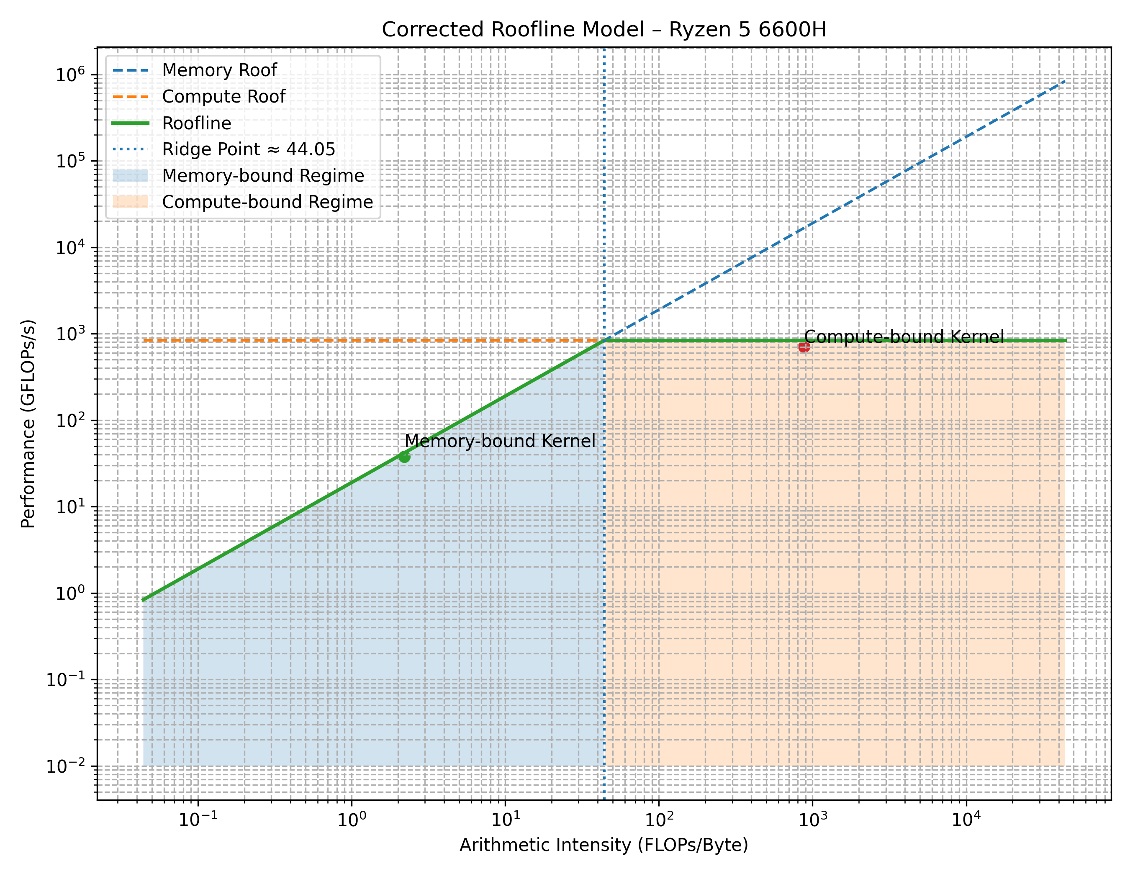Click the x-axis tick label 10^0
The image size is (1130, 879).
pos(352,820)
